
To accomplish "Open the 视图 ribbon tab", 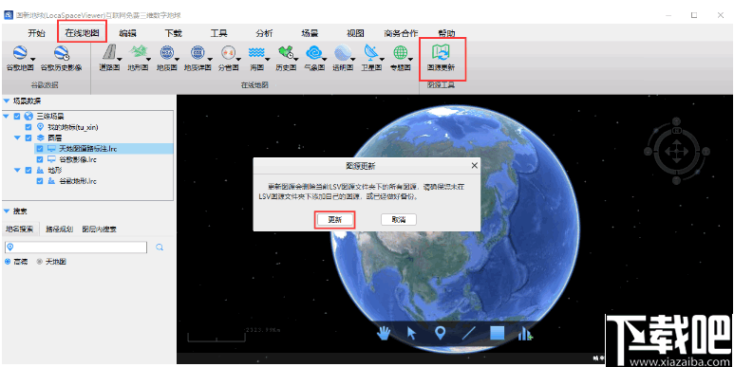I will point(355,33).
